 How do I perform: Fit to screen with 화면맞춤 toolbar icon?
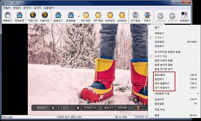pos(71,17)
